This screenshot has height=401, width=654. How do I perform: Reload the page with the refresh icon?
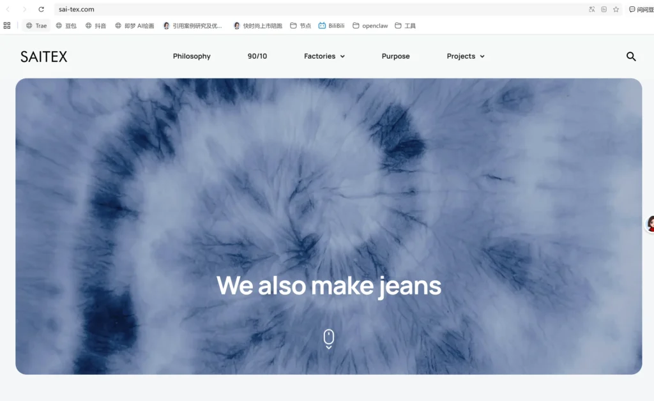tap(42, 10)
